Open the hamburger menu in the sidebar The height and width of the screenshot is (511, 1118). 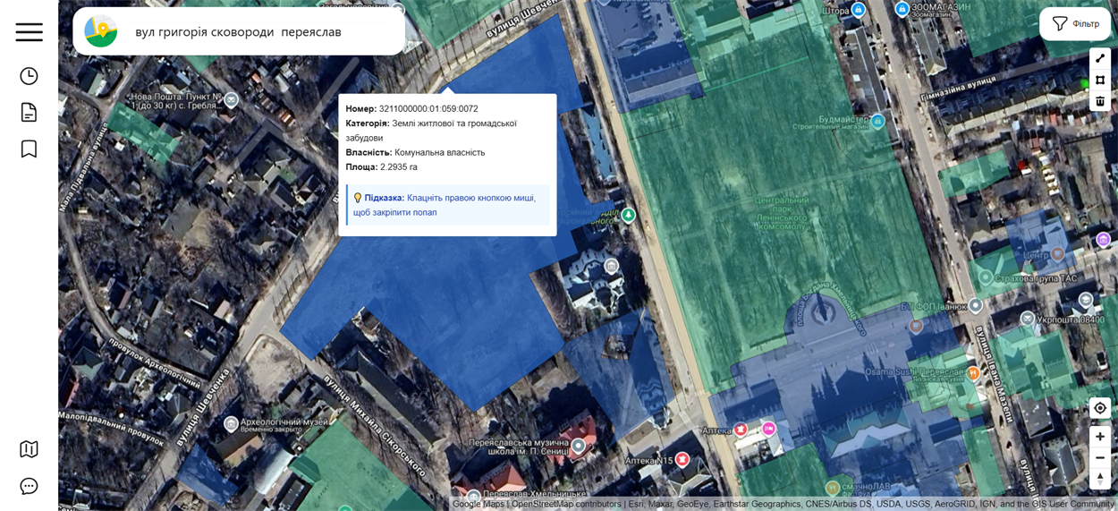[x=29, y=32]
